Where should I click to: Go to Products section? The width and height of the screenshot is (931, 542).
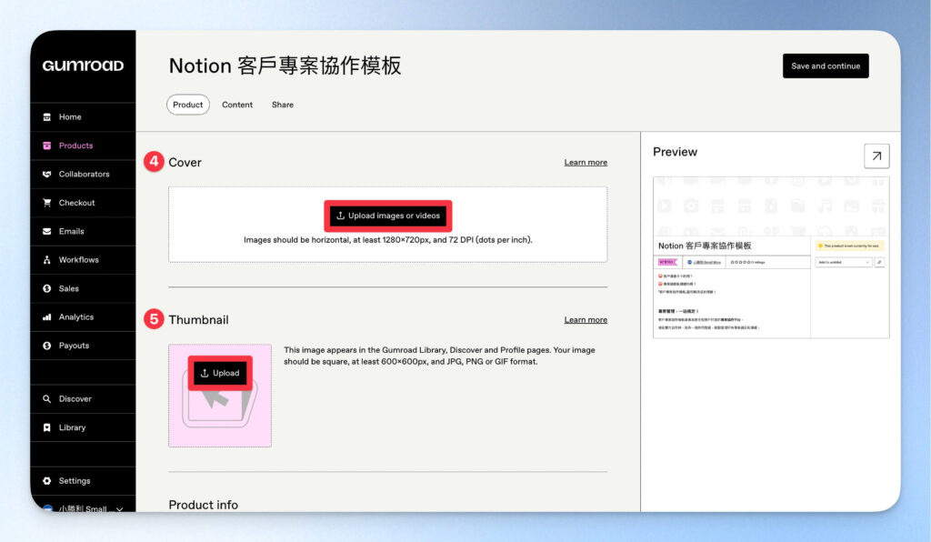click(83, 146)
